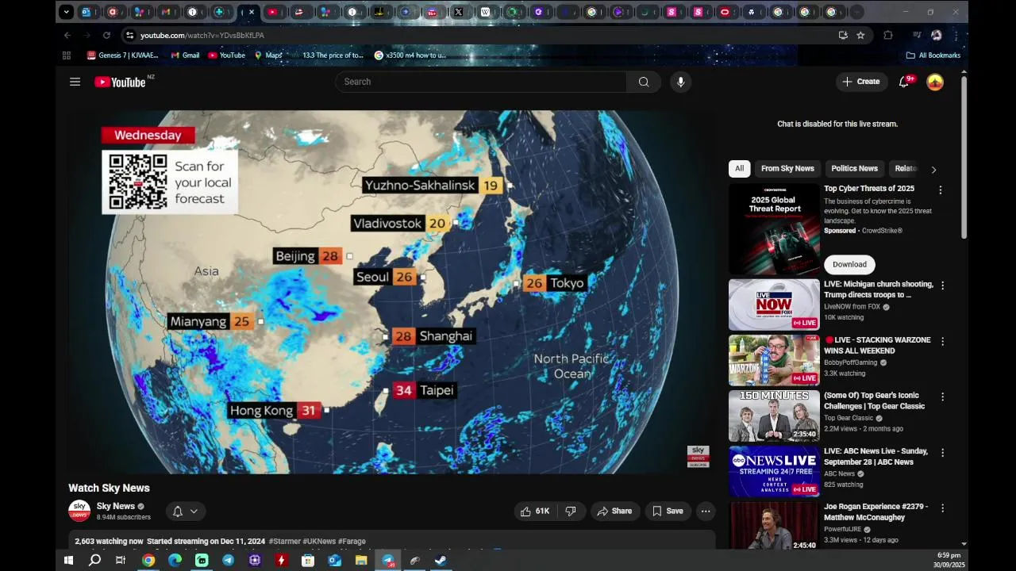The image size is (1016, 571).
Task: Open Microsoft Edge from the taskbar
Action: coord(175,560)
